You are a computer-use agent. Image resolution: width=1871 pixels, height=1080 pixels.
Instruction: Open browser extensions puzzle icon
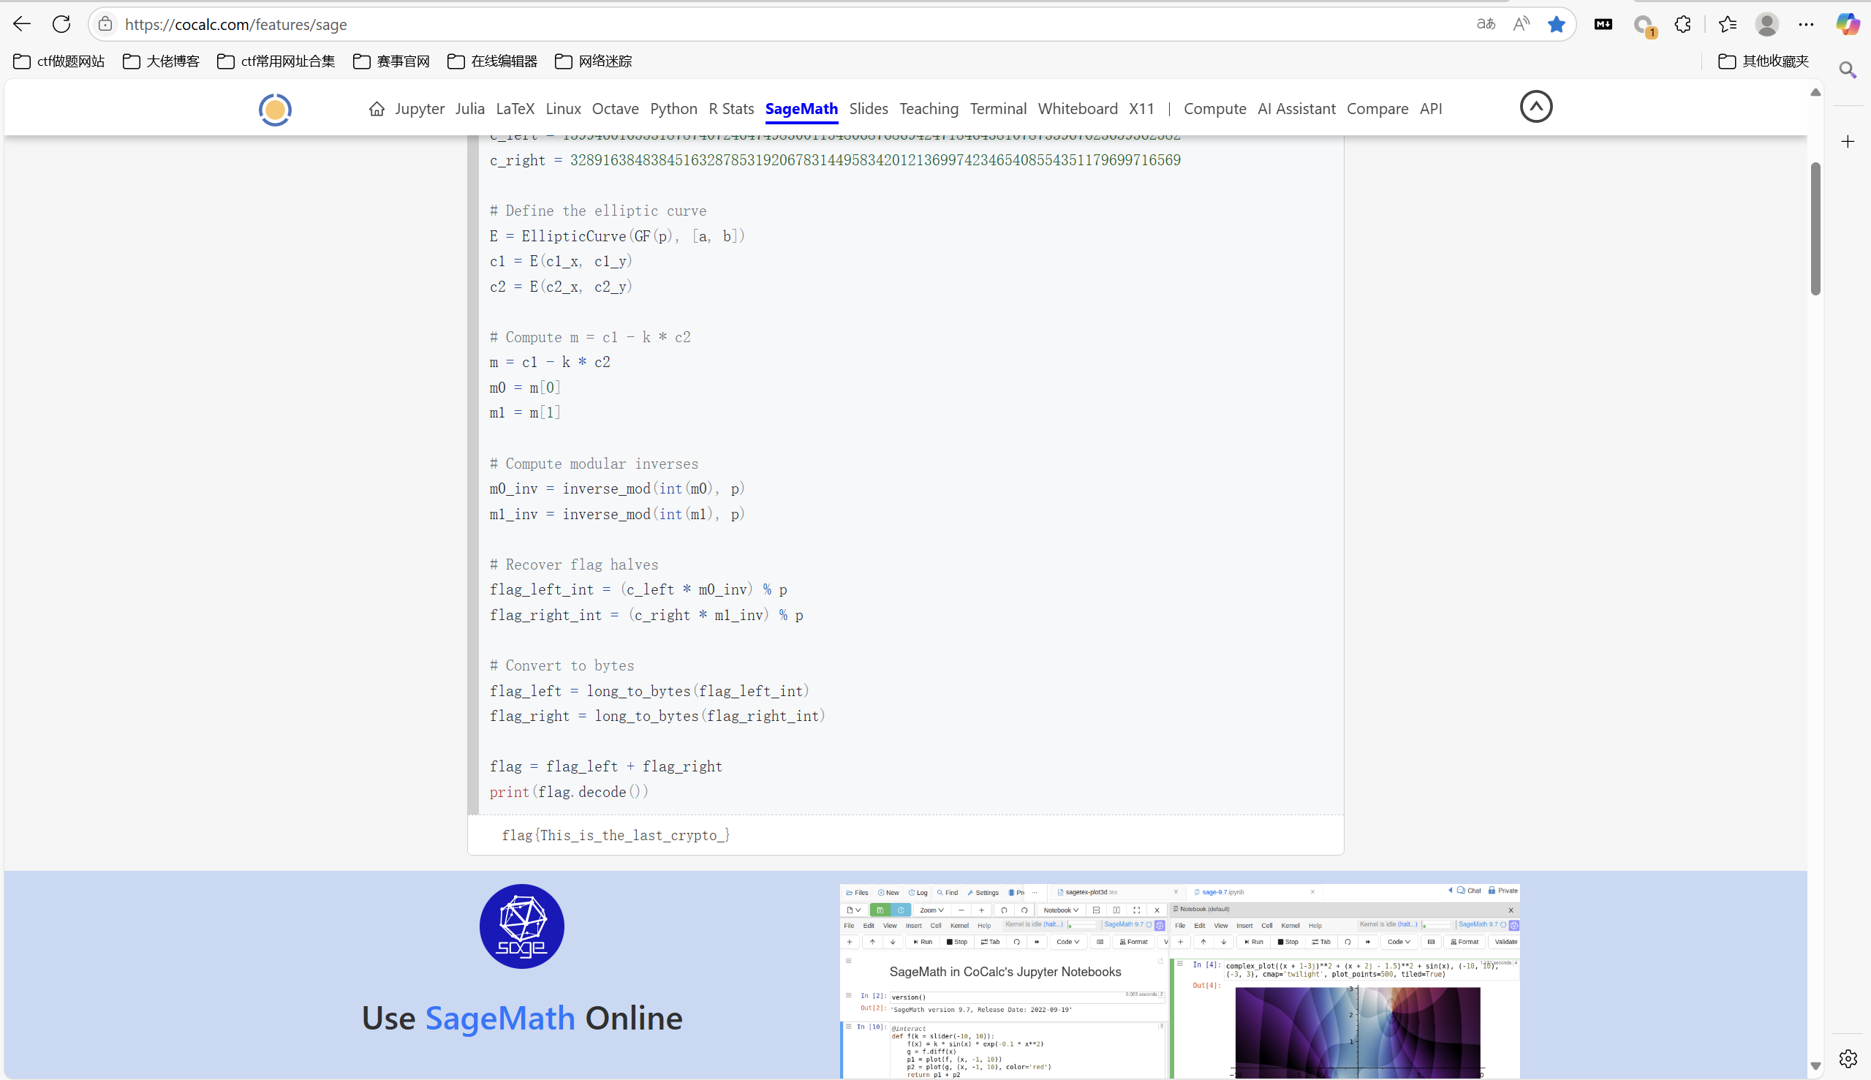click(x=1682, y=23)
